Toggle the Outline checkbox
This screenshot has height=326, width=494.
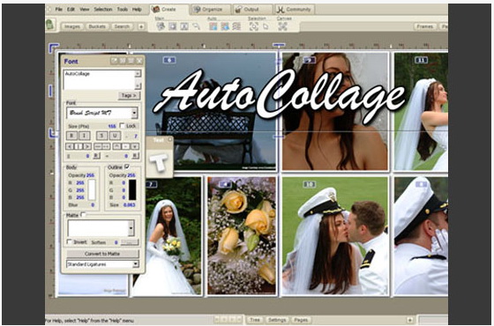pyautogui.click(x=127, y=167)
